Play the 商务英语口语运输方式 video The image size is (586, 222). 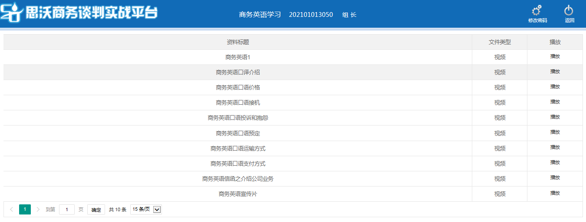(555, 148)
